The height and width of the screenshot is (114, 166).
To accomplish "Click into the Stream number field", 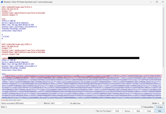I will 160,103.
